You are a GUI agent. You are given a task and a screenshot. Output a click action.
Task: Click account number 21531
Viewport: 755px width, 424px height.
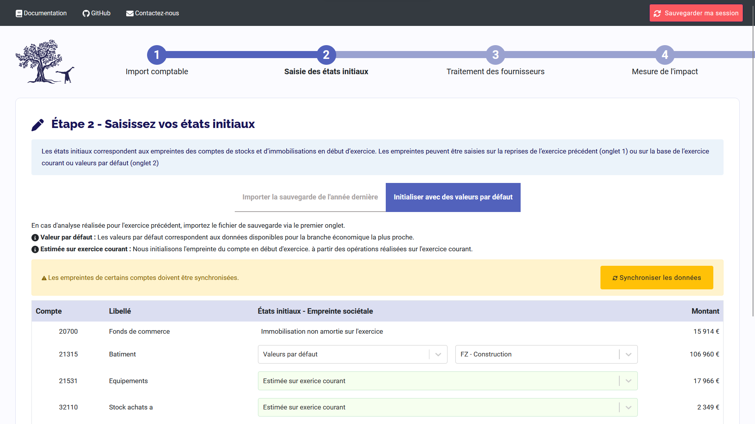(x=68, y=381)
